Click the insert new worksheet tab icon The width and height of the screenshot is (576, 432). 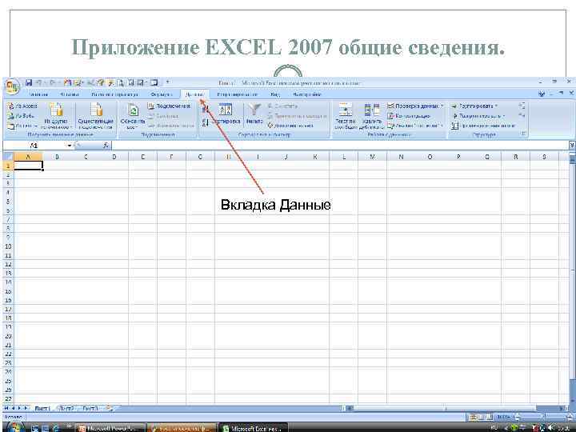click(x=108, y=408)
